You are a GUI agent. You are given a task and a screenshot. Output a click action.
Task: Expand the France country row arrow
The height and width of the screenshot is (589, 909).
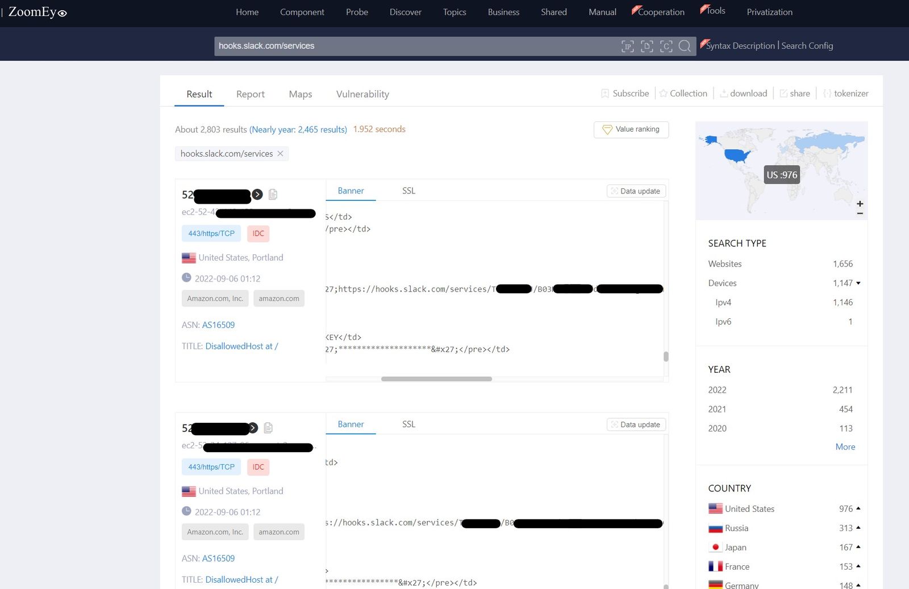(858, 566)
